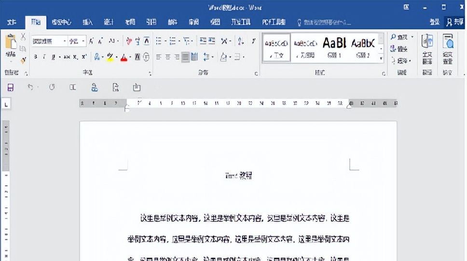Viewport: 467px width, 261px height.
Task: Align text right
Action: pos(177,57)
